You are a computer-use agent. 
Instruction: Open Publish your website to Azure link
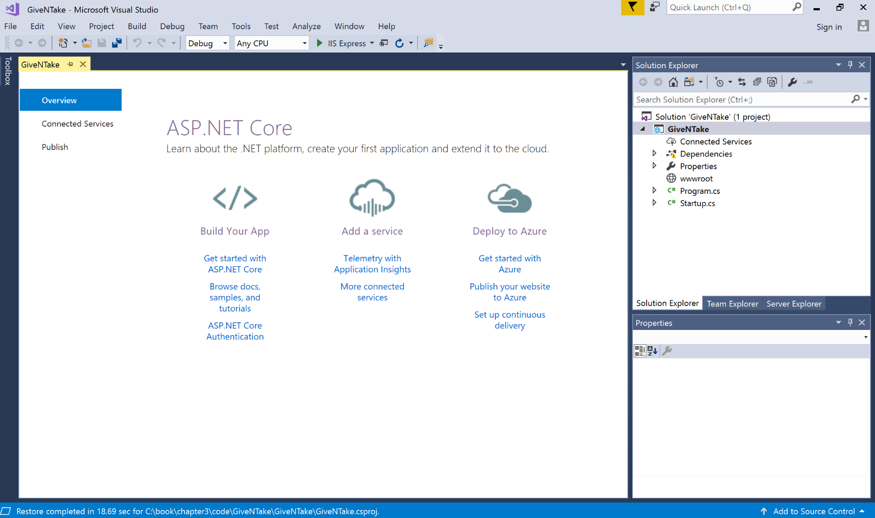[x=510, y=292]
